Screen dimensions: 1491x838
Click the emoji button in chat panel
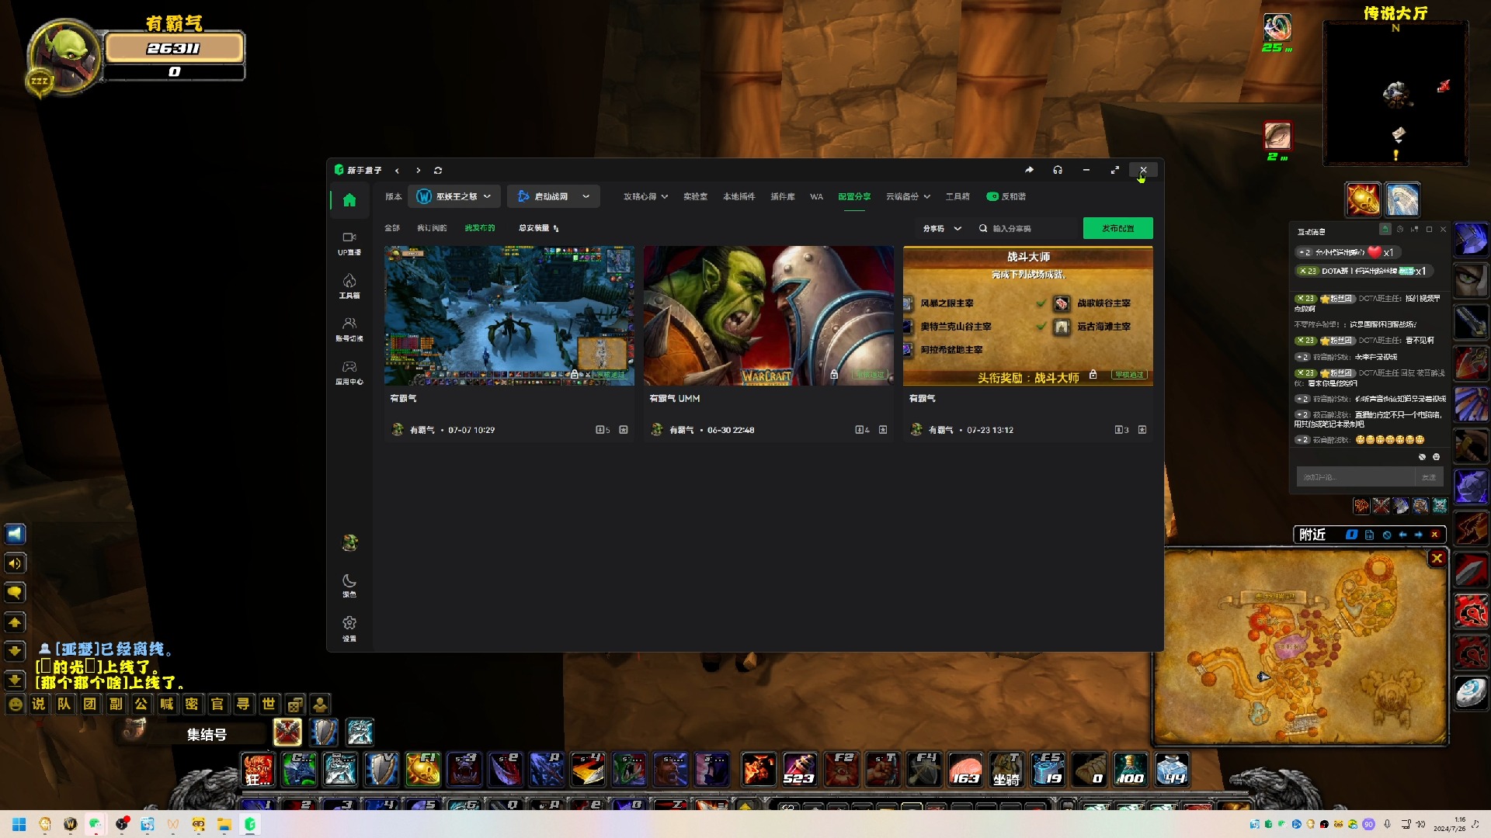pos(1436,457)
